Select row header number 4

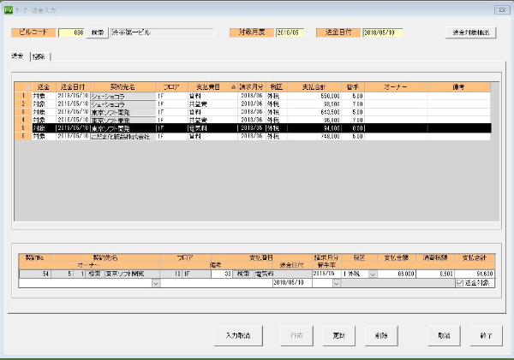tap(23, 120)
